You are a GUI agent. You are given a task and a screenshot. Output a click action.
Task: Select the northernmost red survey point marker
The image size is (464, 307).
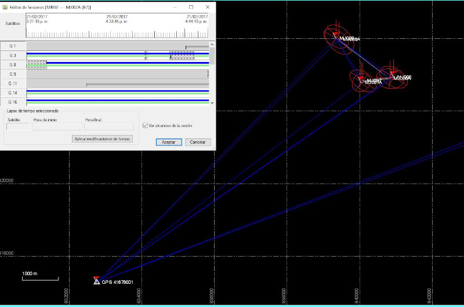(x=335, y=36)
